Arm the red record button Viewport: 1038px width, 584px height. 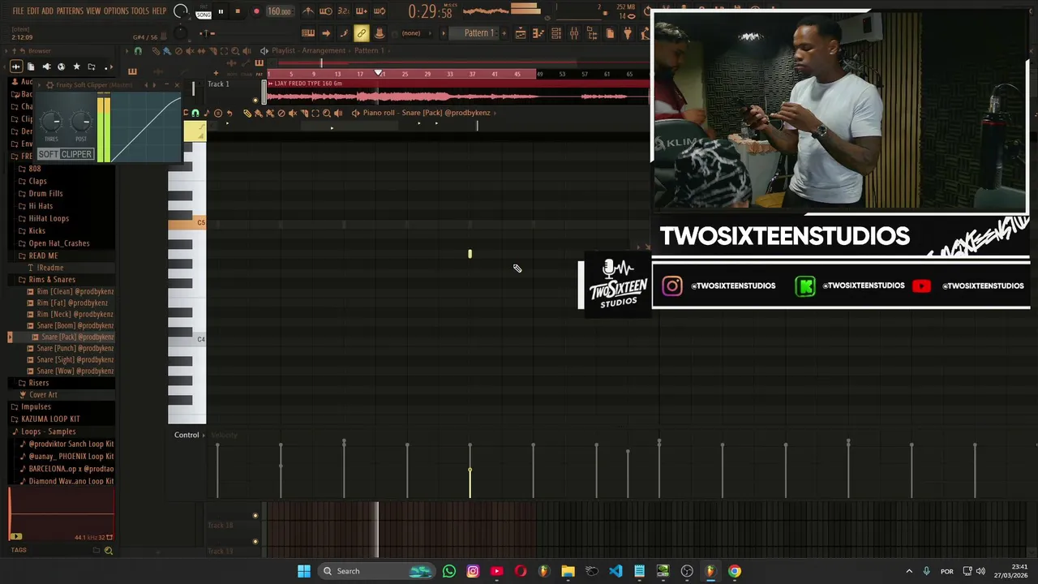tap(256, 11)
